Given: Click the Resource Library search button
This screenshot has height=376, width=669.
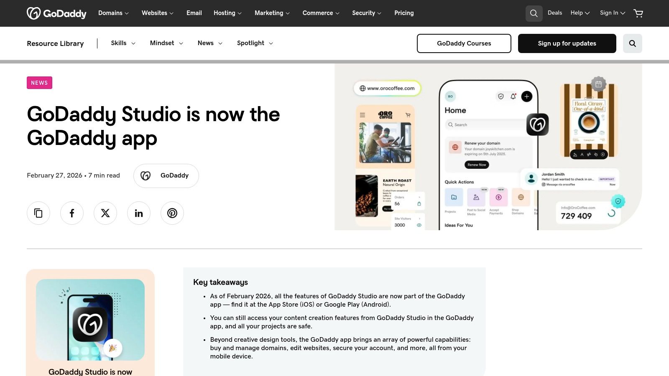Looking at the screenshot, I should [x=632, y=43].
